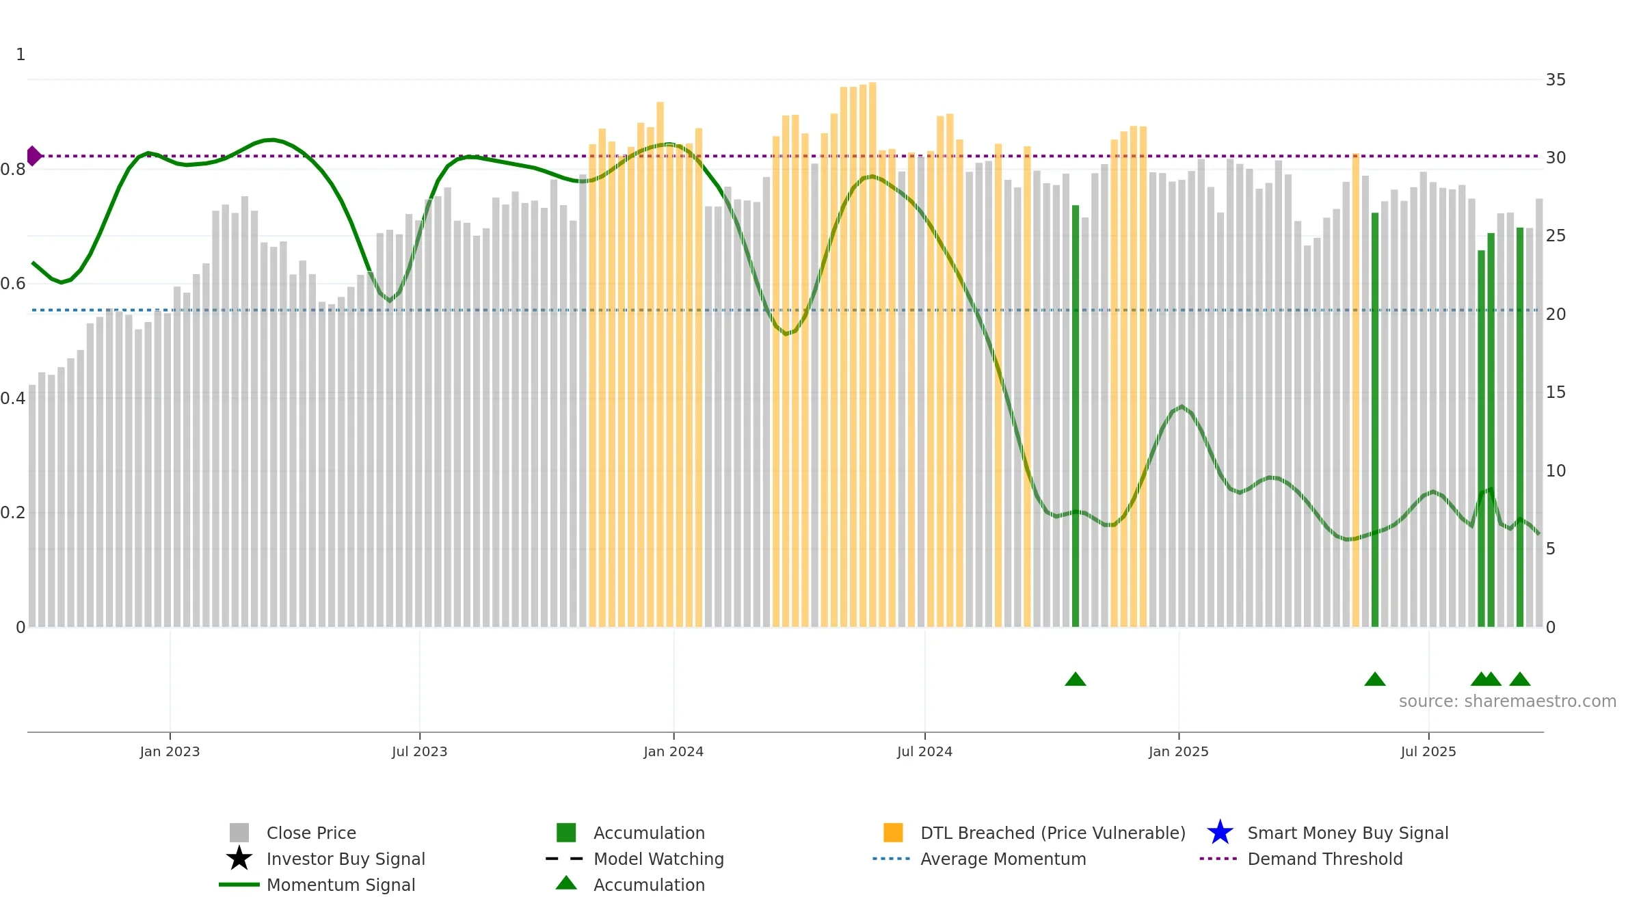Click the dotted blue Average Momentum legend line
The width and height of the screenshot is (1641, 923).
(892, 859)
